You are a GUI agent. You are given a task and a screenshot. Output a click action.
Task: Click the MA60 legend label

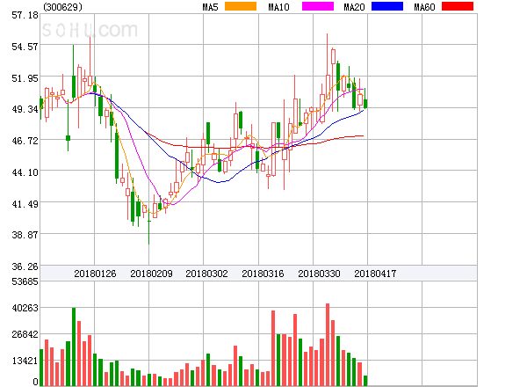(x=424, y=7)
